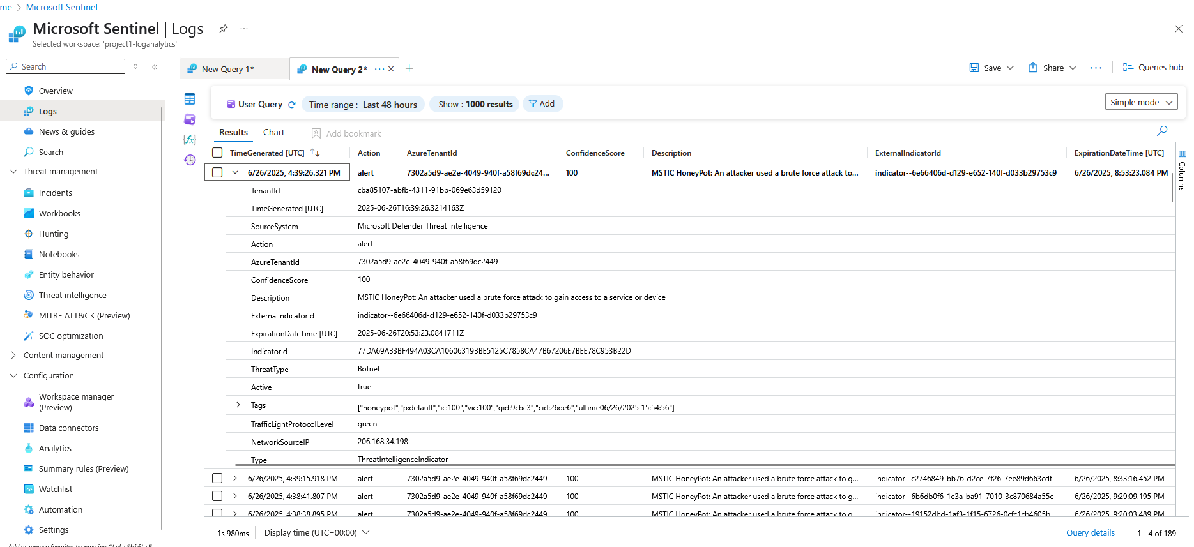Change Show: 1000 results limit
1194x547 pixels.
[x=475, y=104]
